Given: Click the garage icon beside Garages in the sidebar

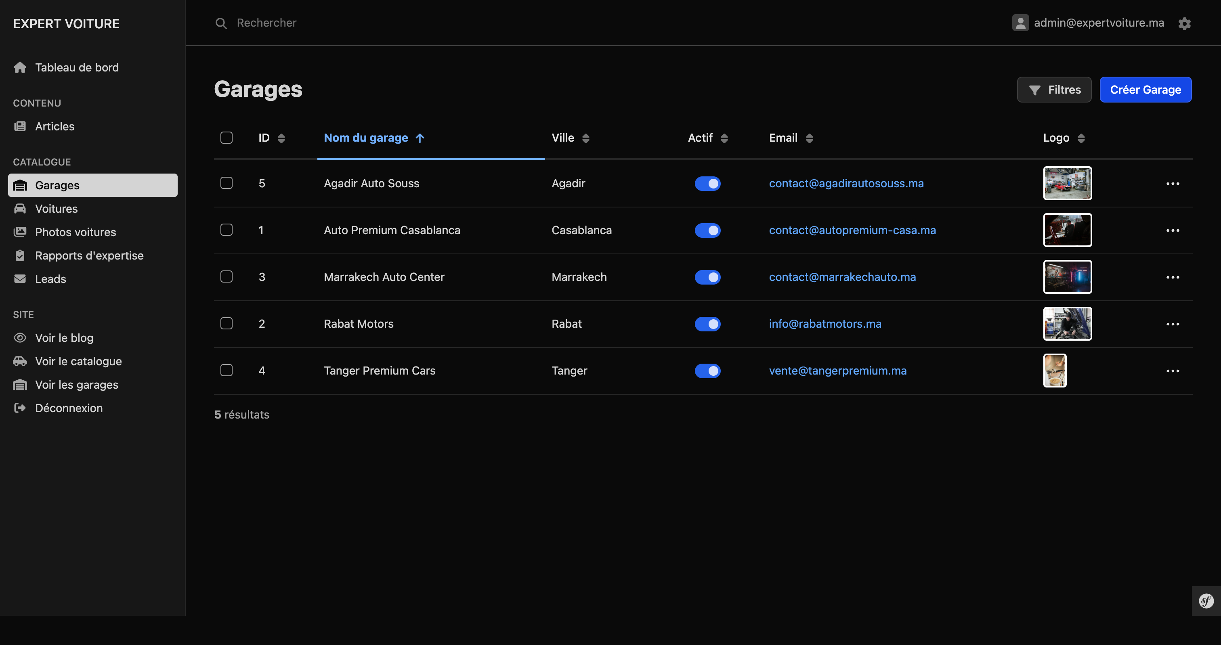Looking at the screenshot, I should click(20, 185).
